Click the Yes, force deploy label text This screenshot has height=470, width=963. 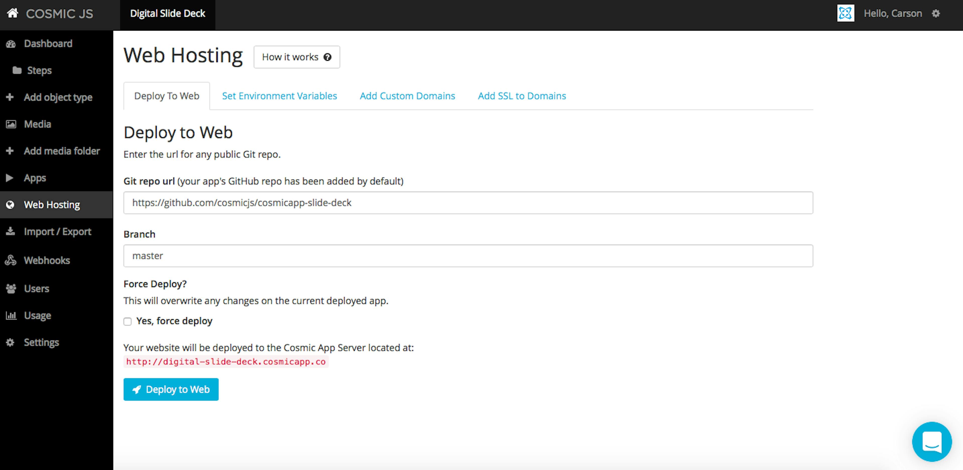[174, 321]
